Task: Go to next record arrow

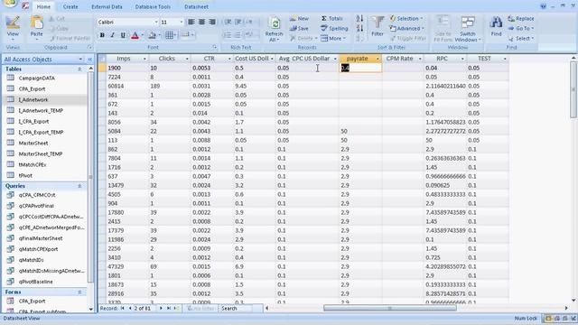Action: coord(161,309)
